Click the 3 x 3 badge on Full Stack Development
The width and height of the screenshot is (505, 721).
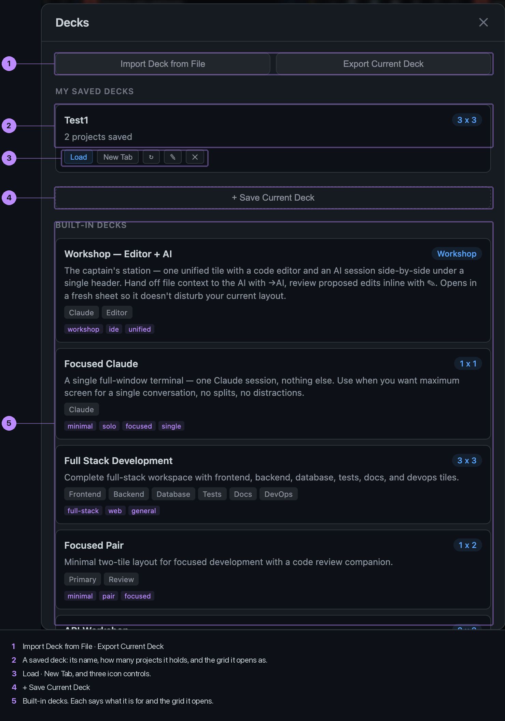467,460
